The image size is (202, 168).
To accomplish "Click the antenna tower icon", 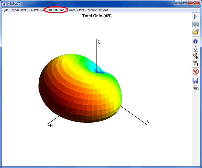I will [x=196, y=49].
